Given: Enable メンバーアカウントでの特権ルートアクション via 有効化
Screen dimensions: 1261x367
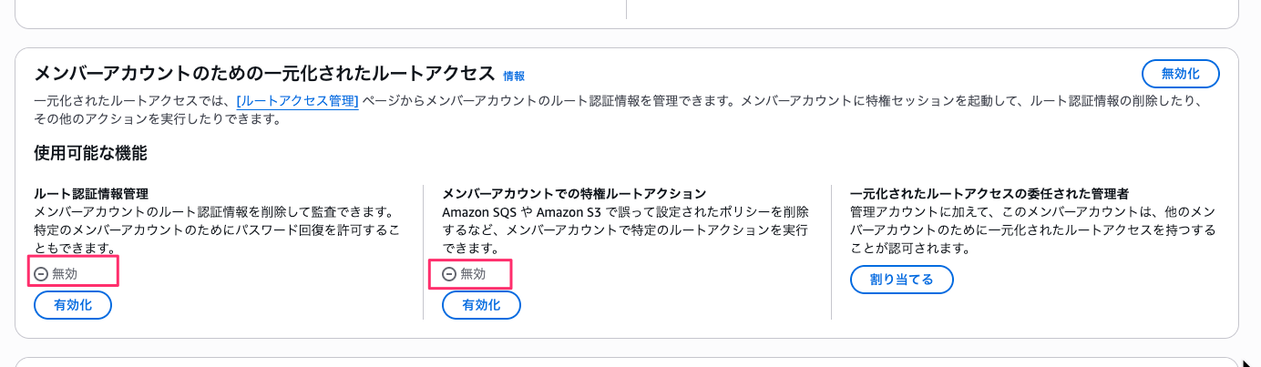Looking at the screenshot, I should 481,305.
